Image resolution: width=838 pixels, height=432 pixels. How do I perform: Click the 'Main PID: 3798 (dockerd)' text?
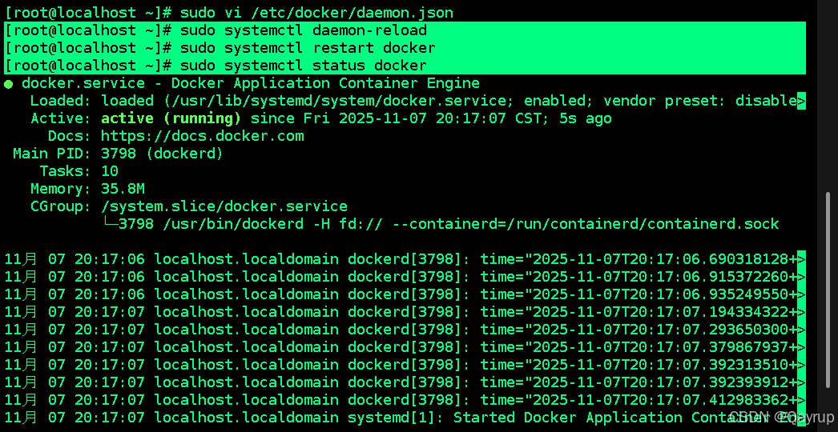coord(118,154)
